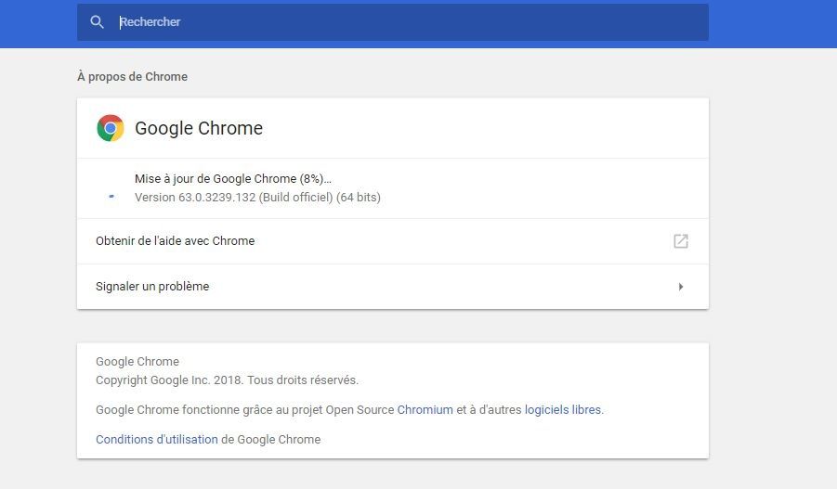Expand the Signaler un problème arrow
Viewport: 837px width, 489px height.
(x=681, y=287)
